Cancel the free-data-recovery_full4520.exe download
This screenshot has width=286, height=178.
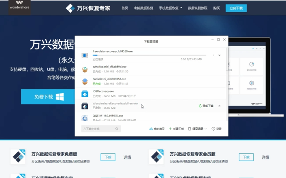point(220,55)
